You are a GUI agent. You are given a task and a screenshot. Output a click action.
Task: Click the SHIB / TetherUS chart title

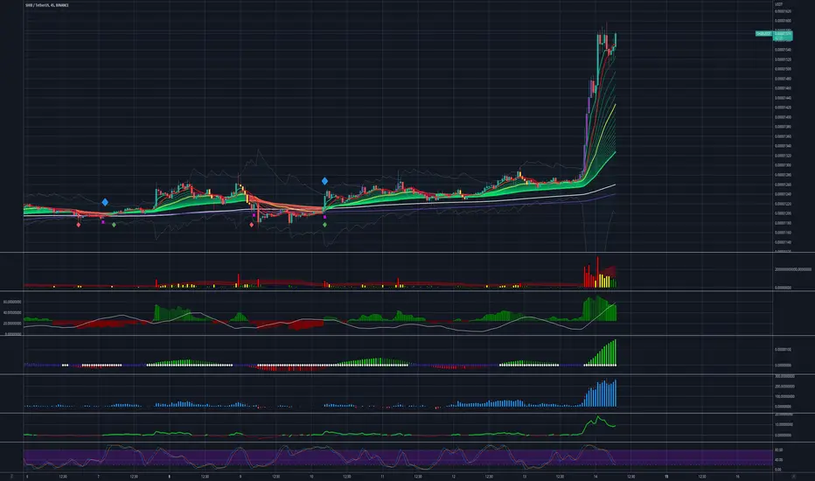pos(46,5)
